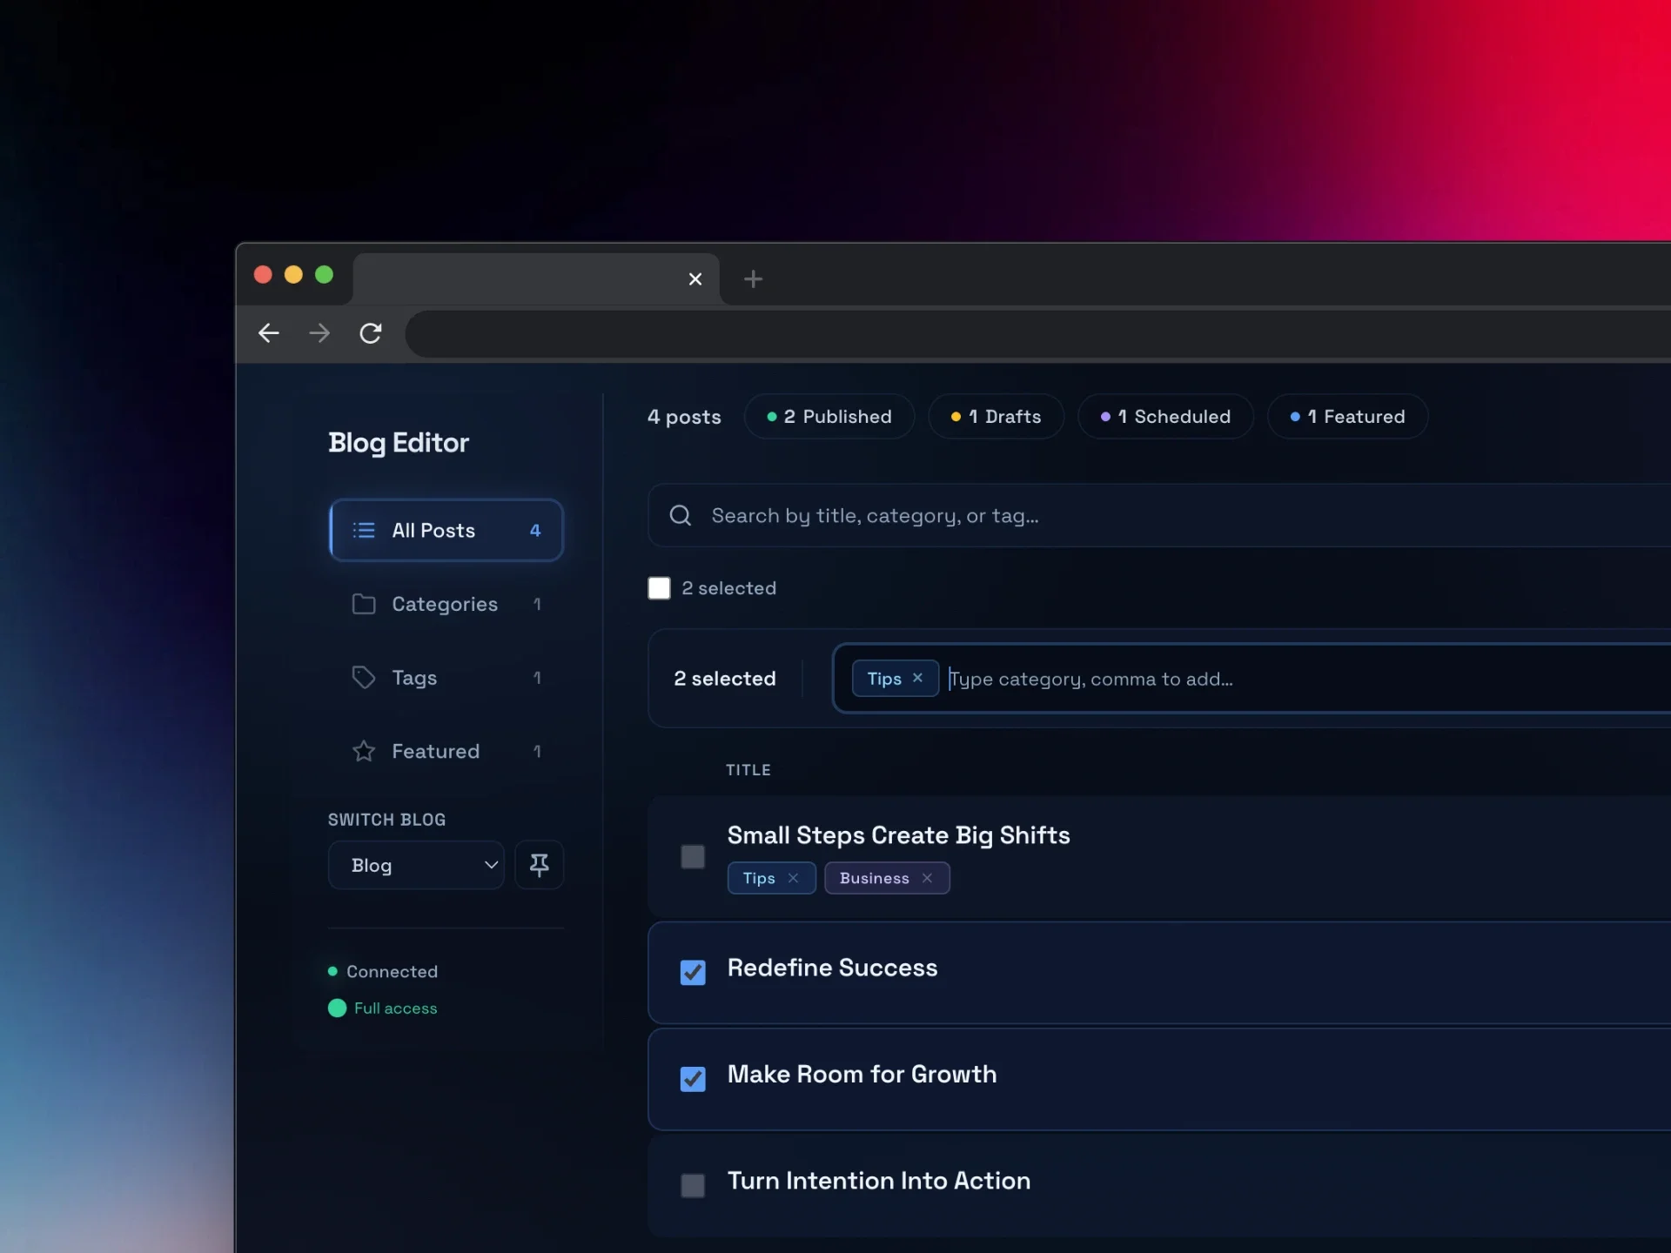Toggle the select-all checkbox
Viewport: 1671px width, 1253px height.
pos(659,588)
